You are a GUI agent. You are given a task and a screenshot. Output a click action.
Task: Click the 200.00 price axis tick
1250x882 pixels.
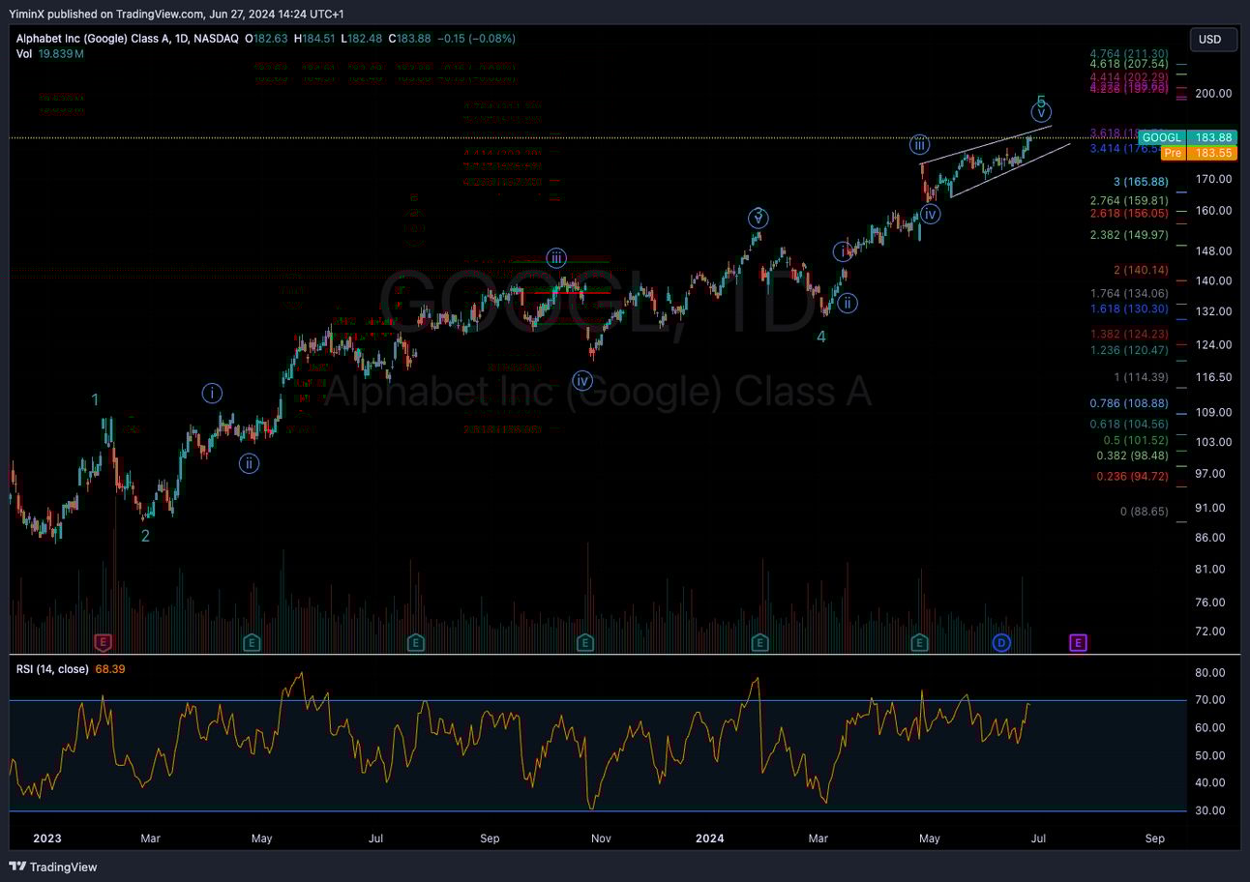1213,94
